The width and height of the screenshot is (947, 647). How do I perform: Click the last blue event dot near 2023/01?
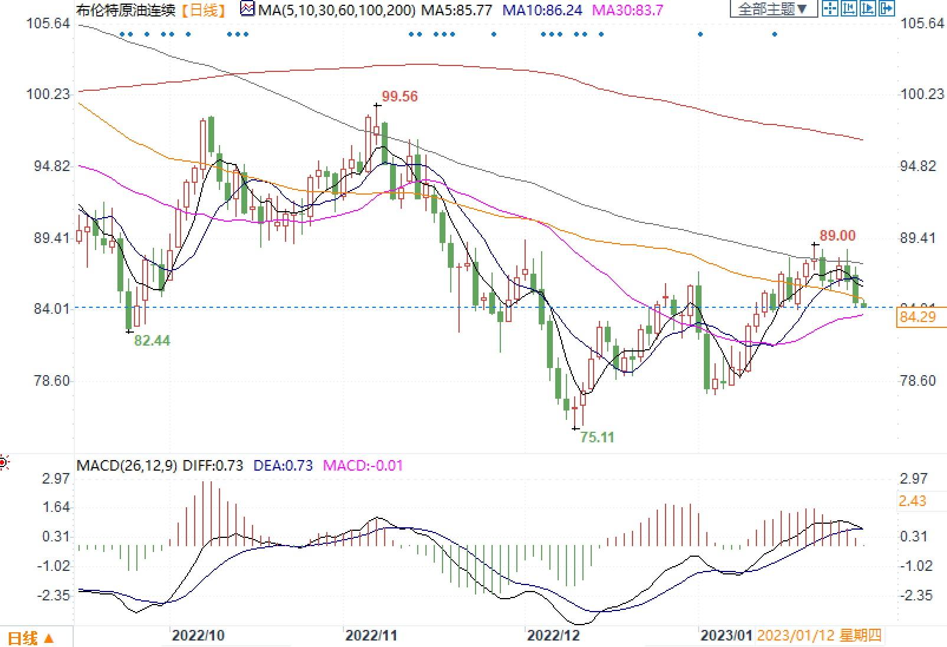point(775,34)
